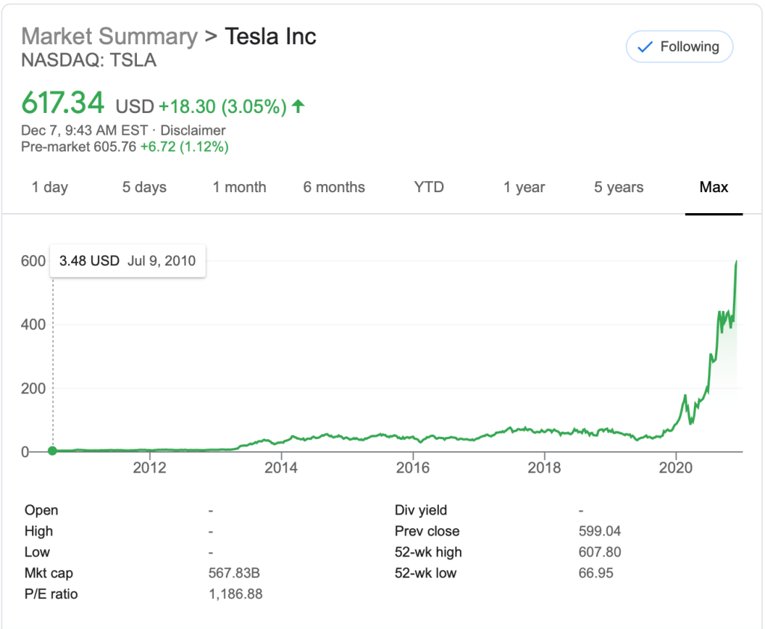The height and width of the screenshot is (629, 765).
Task: Switch to the 1 day tab
Action: tap(49, 187)
